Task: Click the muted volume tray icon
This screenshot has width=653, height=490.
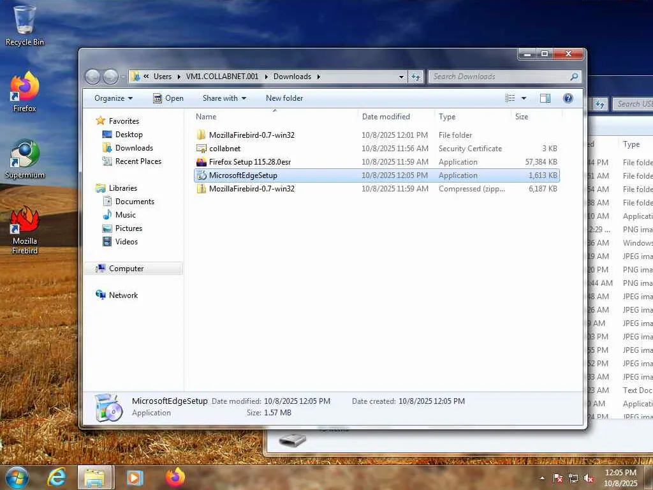Action: [589, 479]
